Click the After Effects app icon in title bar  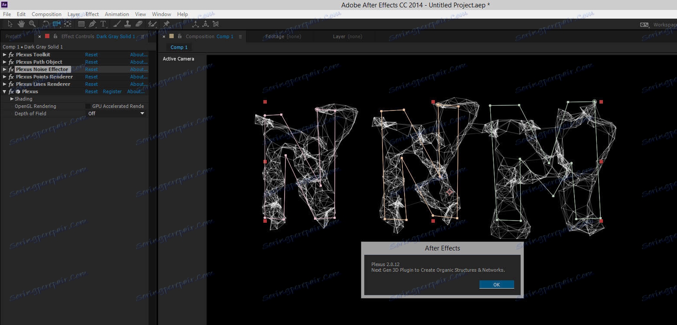(x=4, y=5)
